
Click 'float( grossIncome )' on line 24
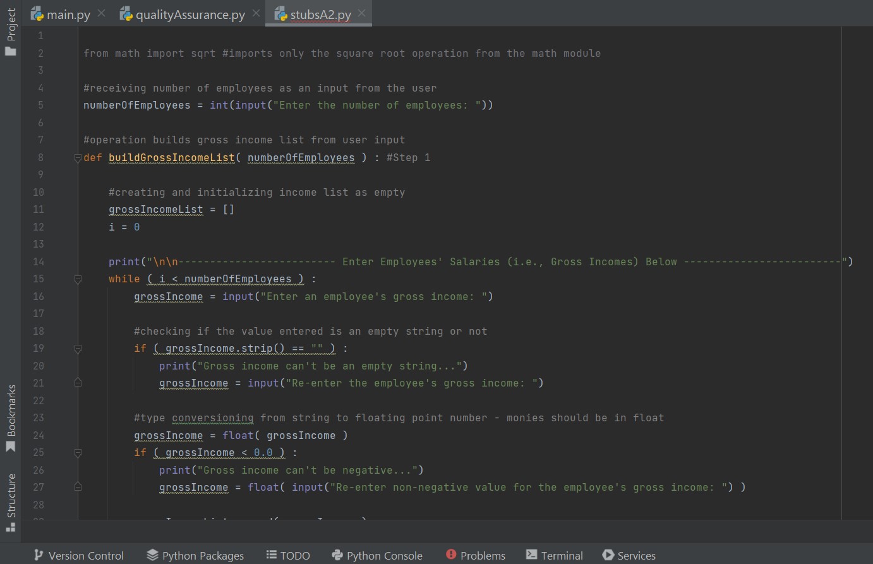point(286,436)
